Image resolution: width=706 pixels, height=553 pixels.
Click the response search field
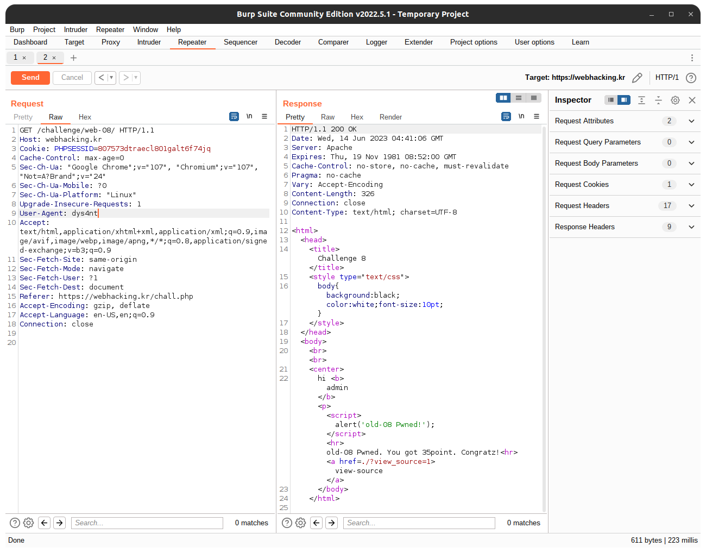click(x=419, y=523)
